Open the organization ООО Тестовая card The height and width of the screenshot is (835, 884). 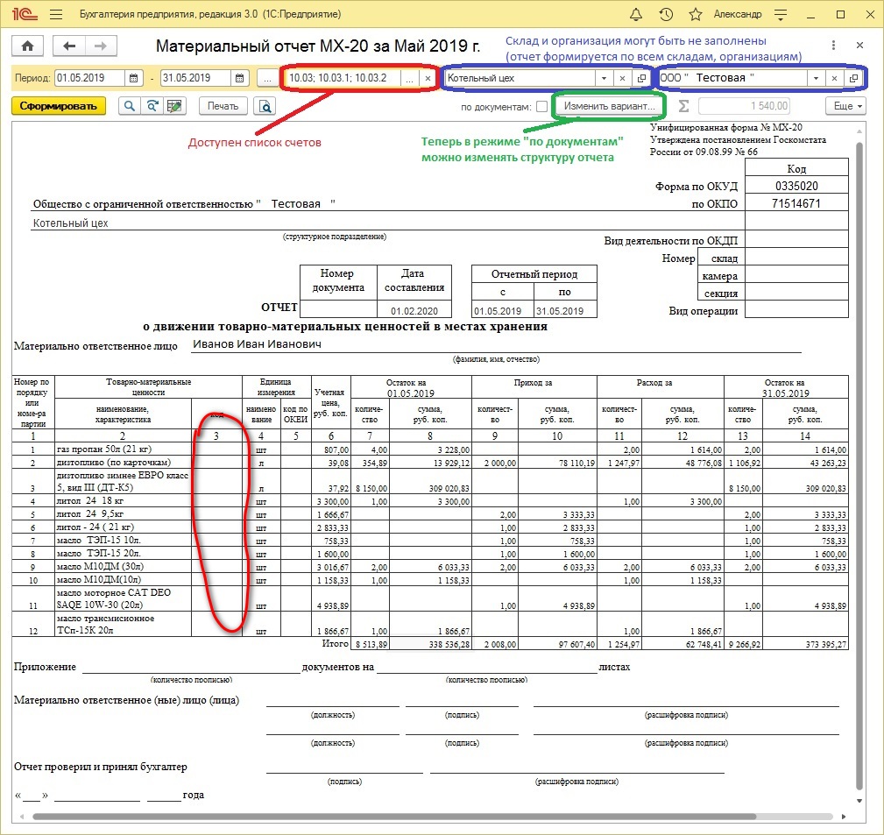[x=853, y=78]
